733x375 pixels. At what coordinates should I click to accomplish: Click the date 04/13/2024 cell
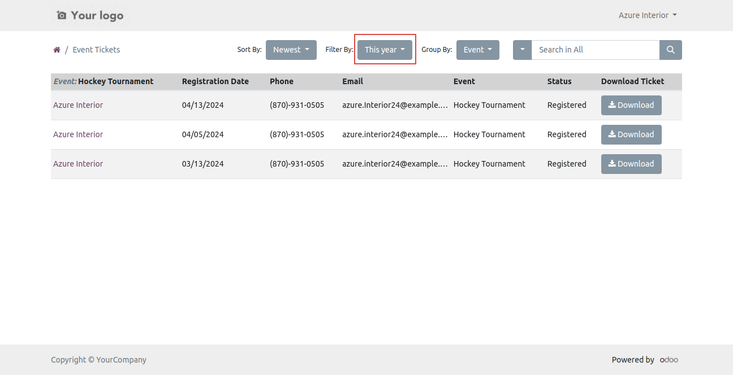click(x=203, y=105)
